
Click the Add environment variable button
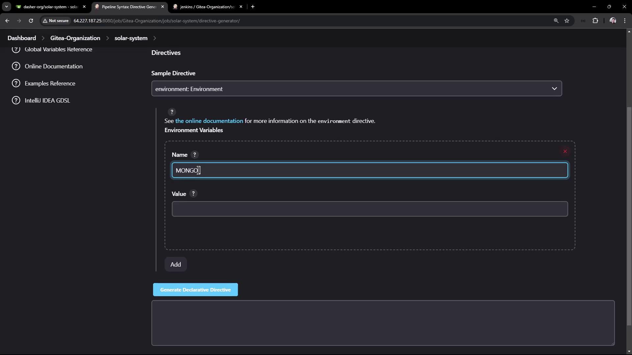point(175,265)
